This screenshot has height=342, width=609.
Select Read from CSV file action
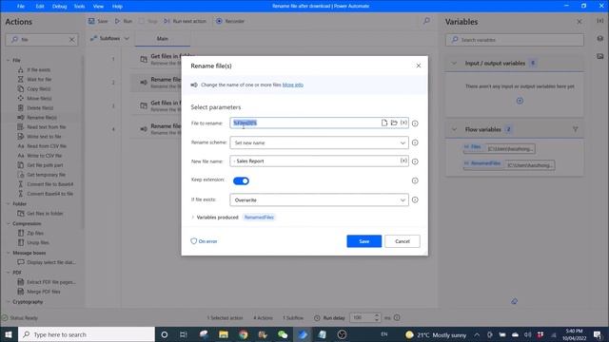pos(47,145)
